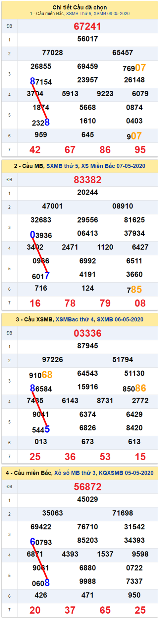
Task: Click sixth prize number 907
Action: point(134,136)
